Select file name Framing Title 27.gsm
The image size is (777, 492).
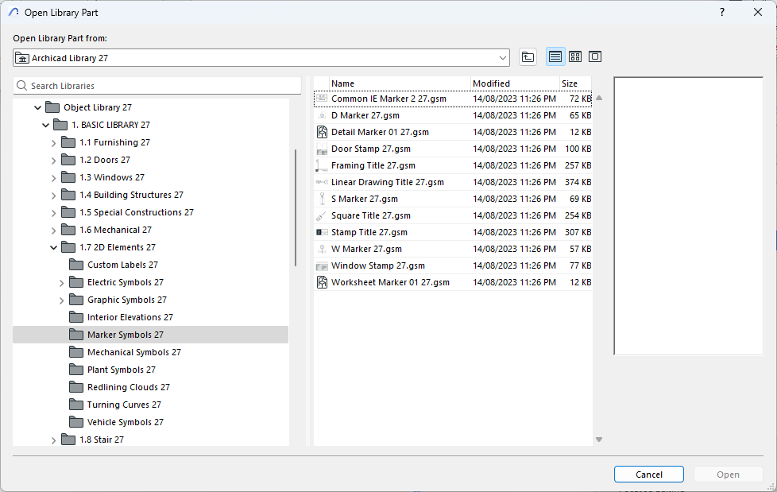coord(373,165)
